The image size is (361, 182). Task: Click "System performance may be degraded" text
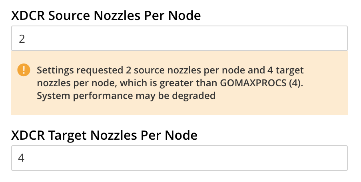pyautogui.click(x=126, y=96)
